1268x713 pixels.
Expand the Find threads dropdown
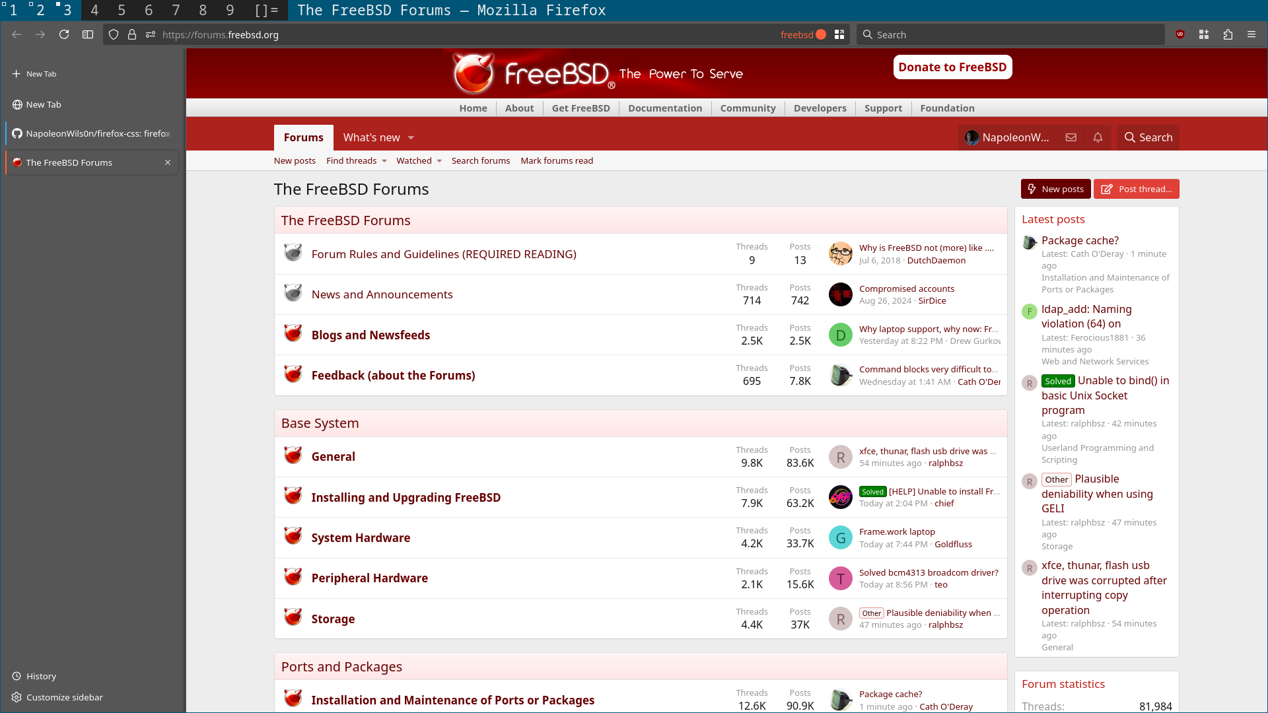point(384,161)
